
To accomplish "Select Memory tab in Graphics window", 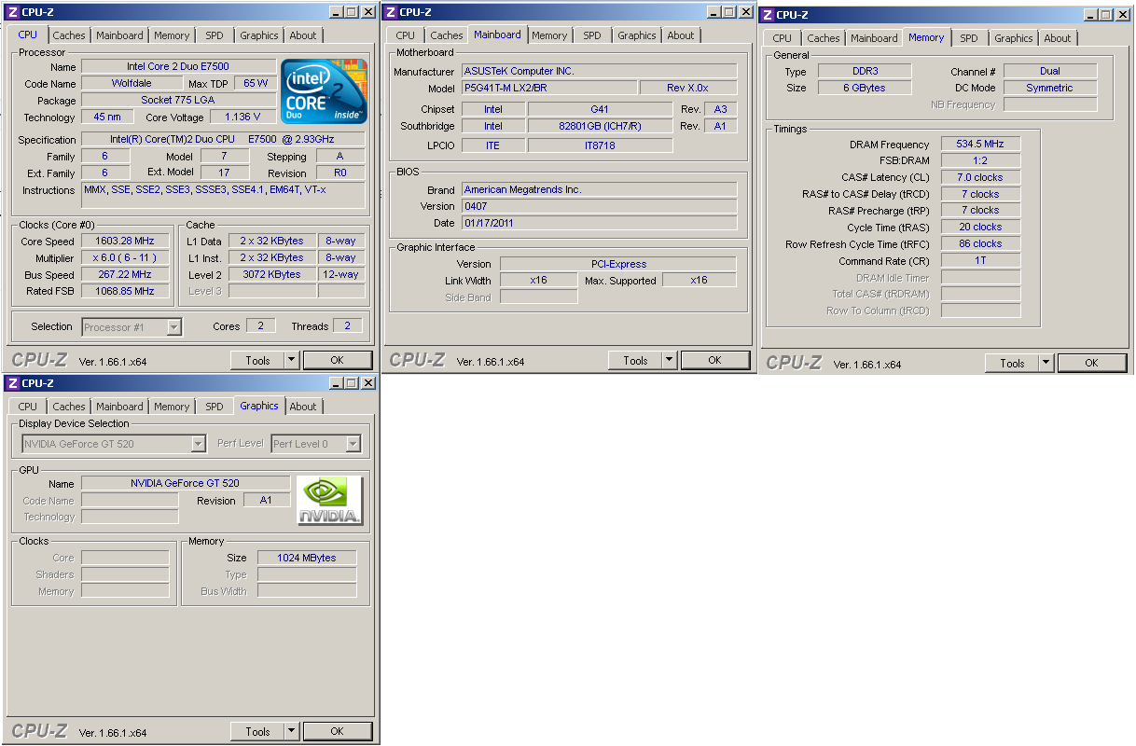I will click(172, 407).
